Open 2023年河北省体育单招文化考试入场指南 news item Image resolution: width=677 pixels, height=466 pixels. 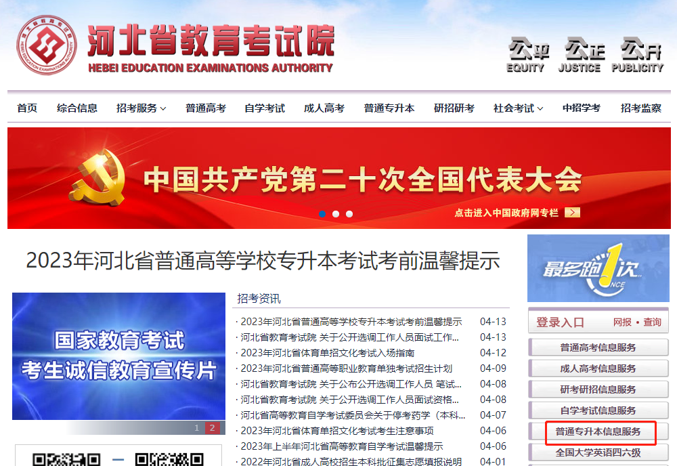327,353
